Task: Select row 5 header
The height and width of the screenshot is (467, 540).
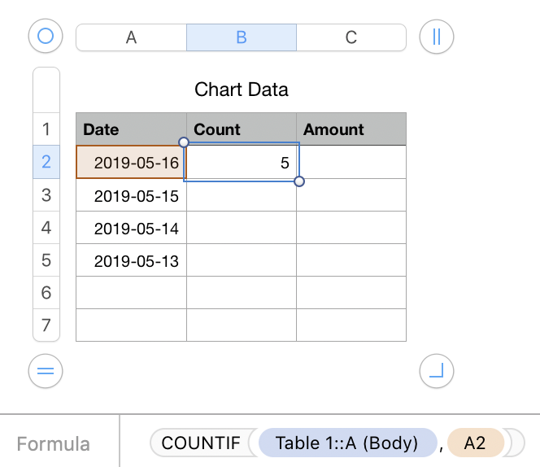Action: click(46, 260)
